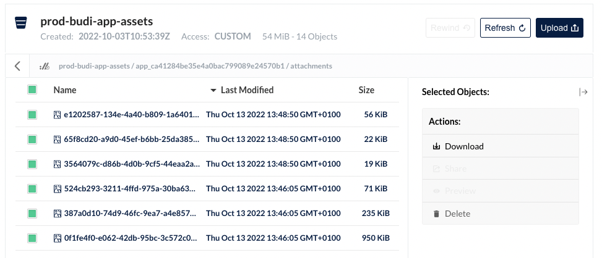The image size is (602, 258).
Task: Uncheck the e1202587 file checkbox
Action: click(32, 114)
